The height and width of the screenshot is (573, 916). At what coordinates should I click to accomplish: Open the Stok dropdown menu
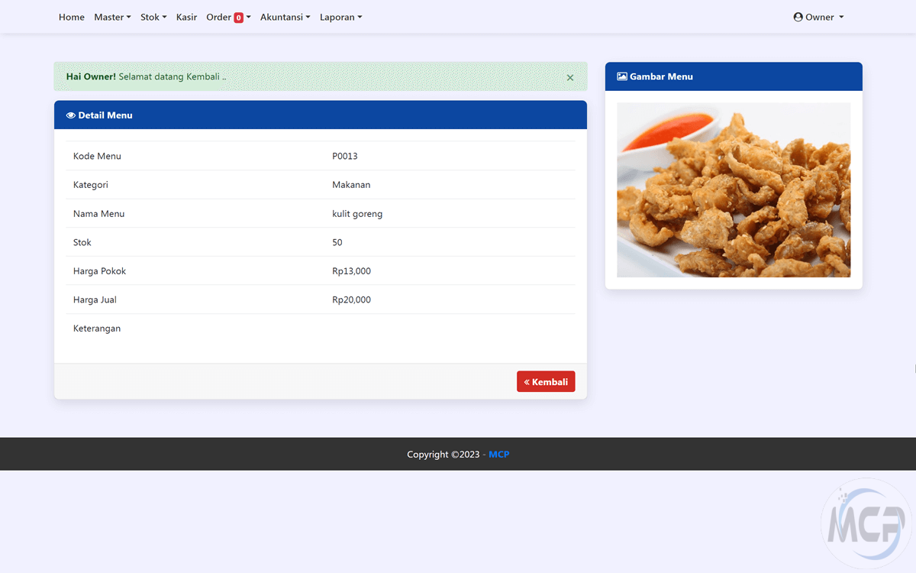click(x=153, y=17)
